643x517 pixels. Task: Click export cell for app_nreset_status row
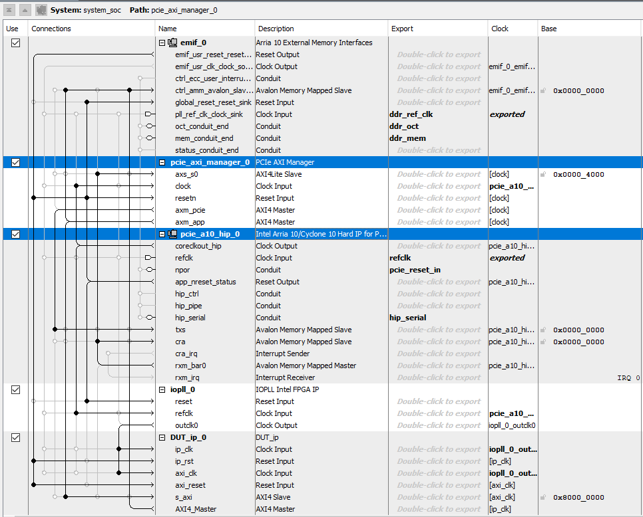point(438,282)
